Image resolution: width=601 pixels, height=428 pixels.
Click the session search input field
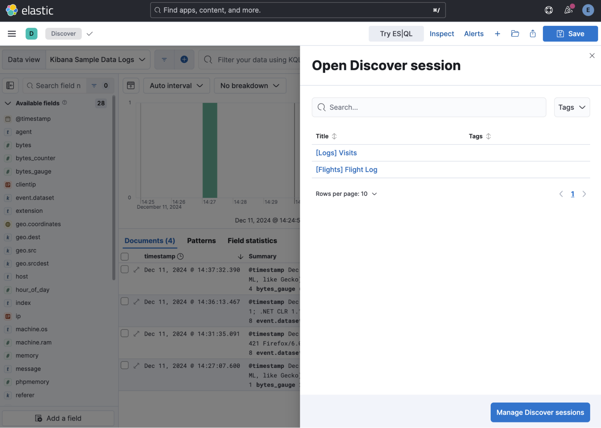click(428, 107)
